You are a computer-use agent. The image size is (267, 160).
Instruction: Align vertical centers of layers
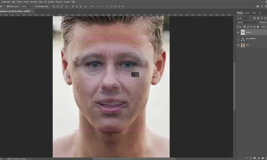point(77,7)
